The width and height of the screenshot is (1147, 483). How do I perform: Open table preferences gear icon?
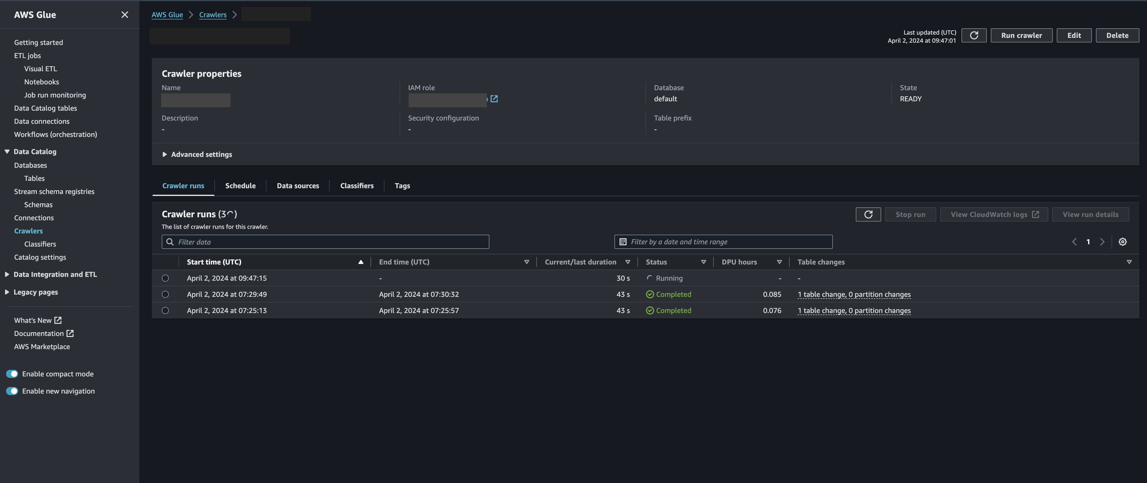[1122, 242]
